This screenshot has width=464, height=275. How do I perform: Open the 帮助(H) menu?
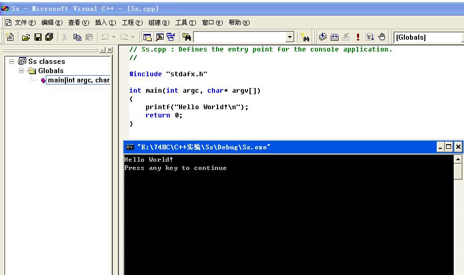(x=239, y=23)
